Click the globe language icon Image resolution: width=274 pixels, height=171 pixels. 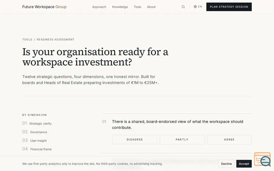(x=195, y=6)
